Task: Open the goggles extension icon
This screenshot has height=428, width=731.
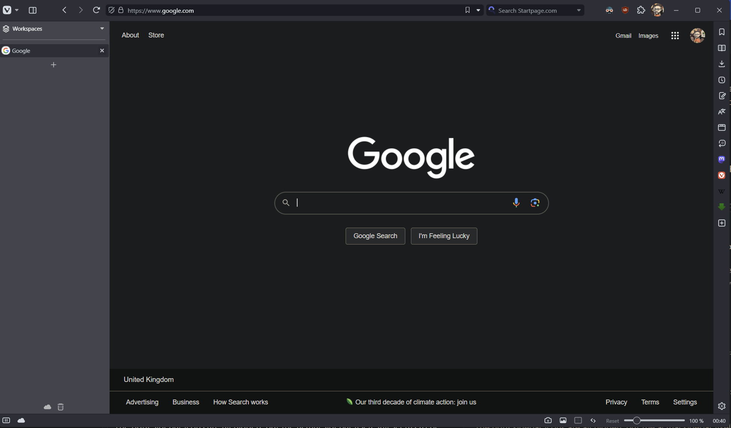Action: [x=609, y=10]
